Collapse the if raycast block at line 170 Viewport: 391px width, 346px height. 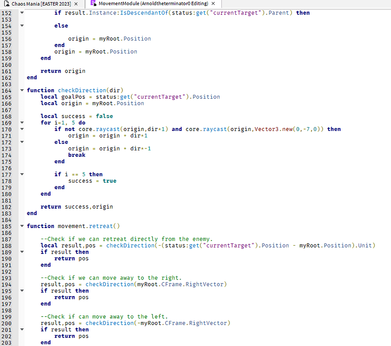pyautogui.click(x=21, y=129)
